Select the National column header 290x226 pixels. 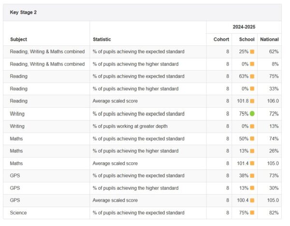click(x=269, y=39)
